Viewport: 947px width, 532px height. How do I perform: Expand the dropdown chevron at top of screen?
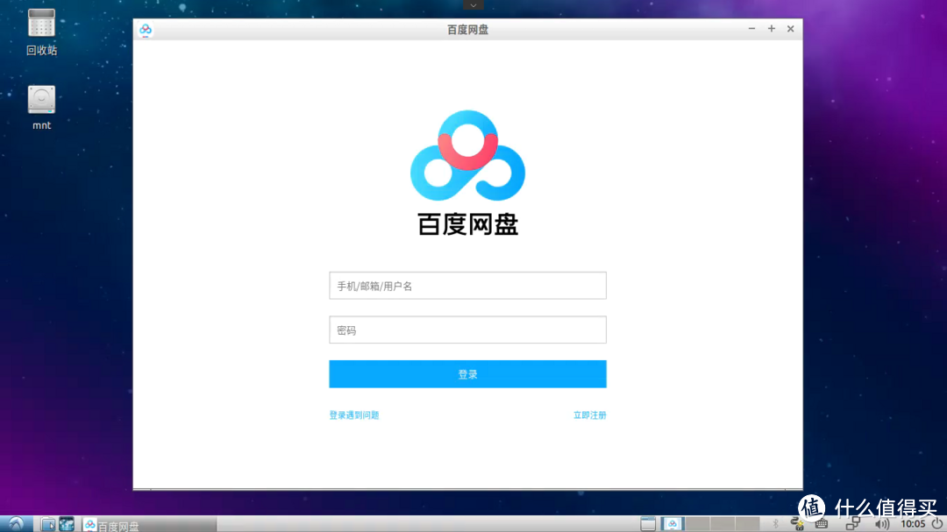pos(473,5)
